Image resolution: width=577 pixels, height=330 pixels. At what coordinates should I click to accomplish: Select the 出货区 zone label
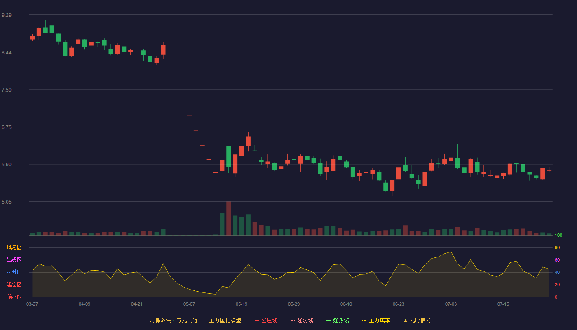point(14,260)
